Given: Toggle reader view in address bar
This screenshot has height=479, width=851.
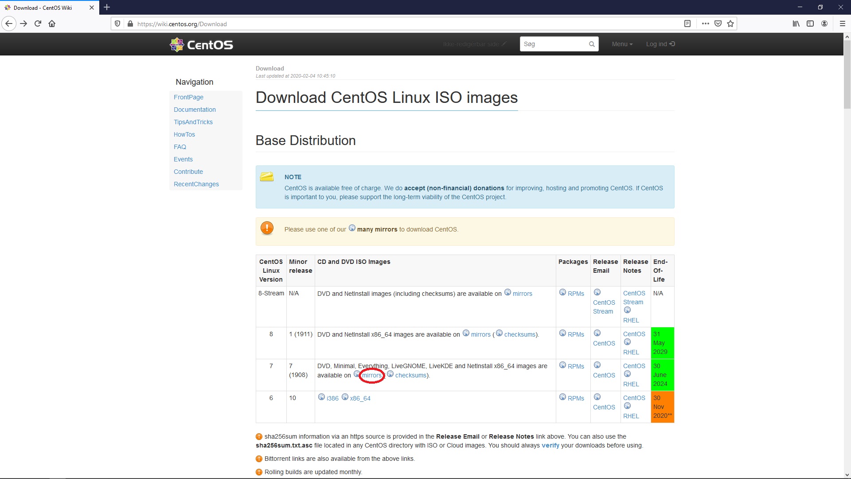Looking at the screenshot, I should 687,24.
